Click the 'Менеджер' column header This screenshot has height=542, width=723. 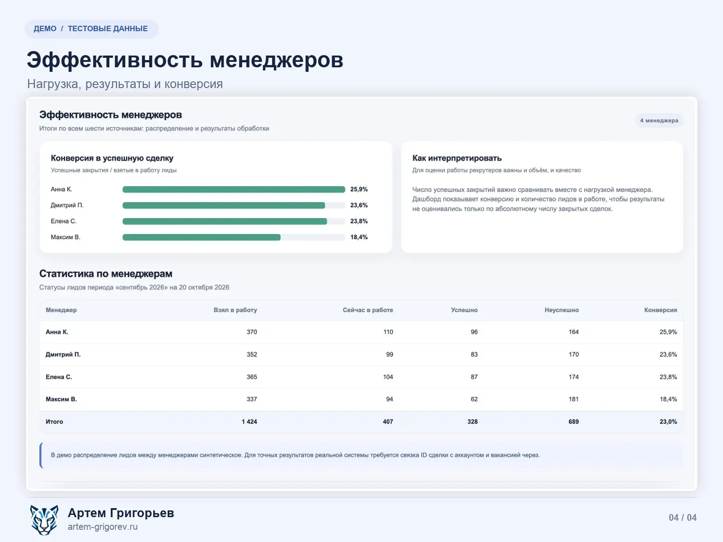(61, 310)
